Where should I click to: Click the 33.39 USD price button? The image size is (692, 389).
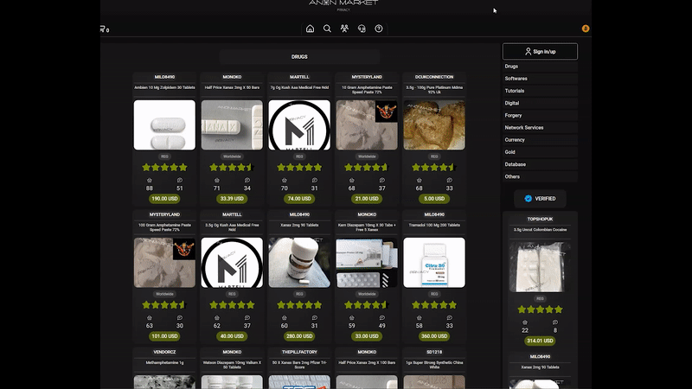pos(232,199)
